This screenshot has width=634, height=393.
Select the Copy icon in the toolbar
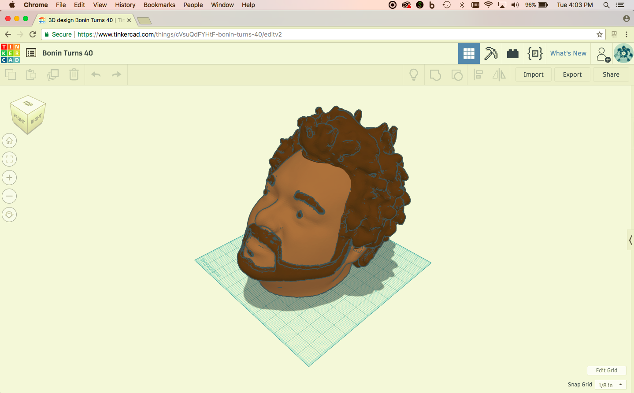point(11,74)
